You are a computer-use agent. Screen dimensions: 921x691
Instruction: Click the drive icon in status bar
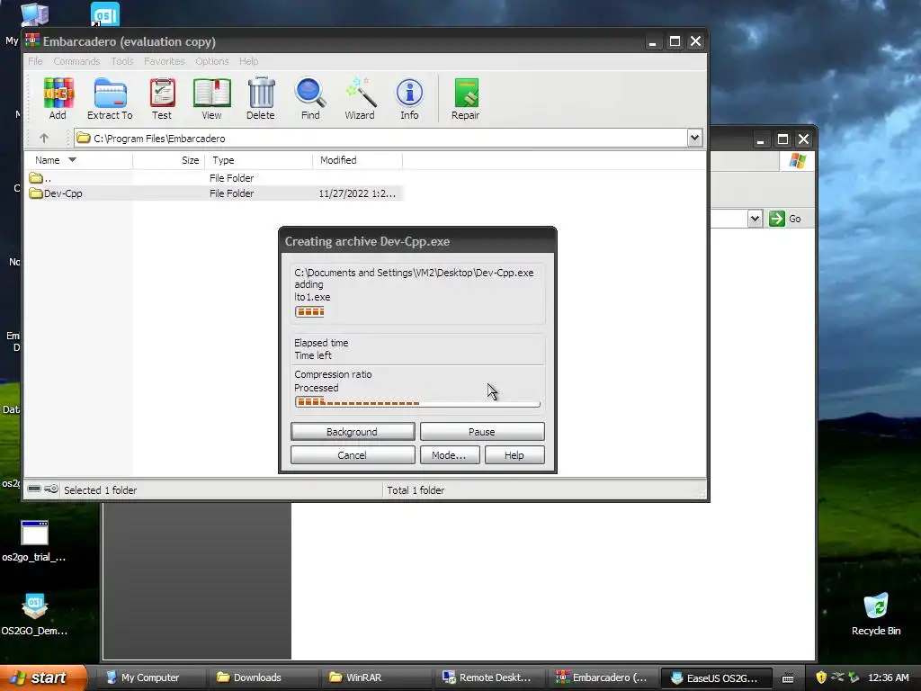pos(34,489)
